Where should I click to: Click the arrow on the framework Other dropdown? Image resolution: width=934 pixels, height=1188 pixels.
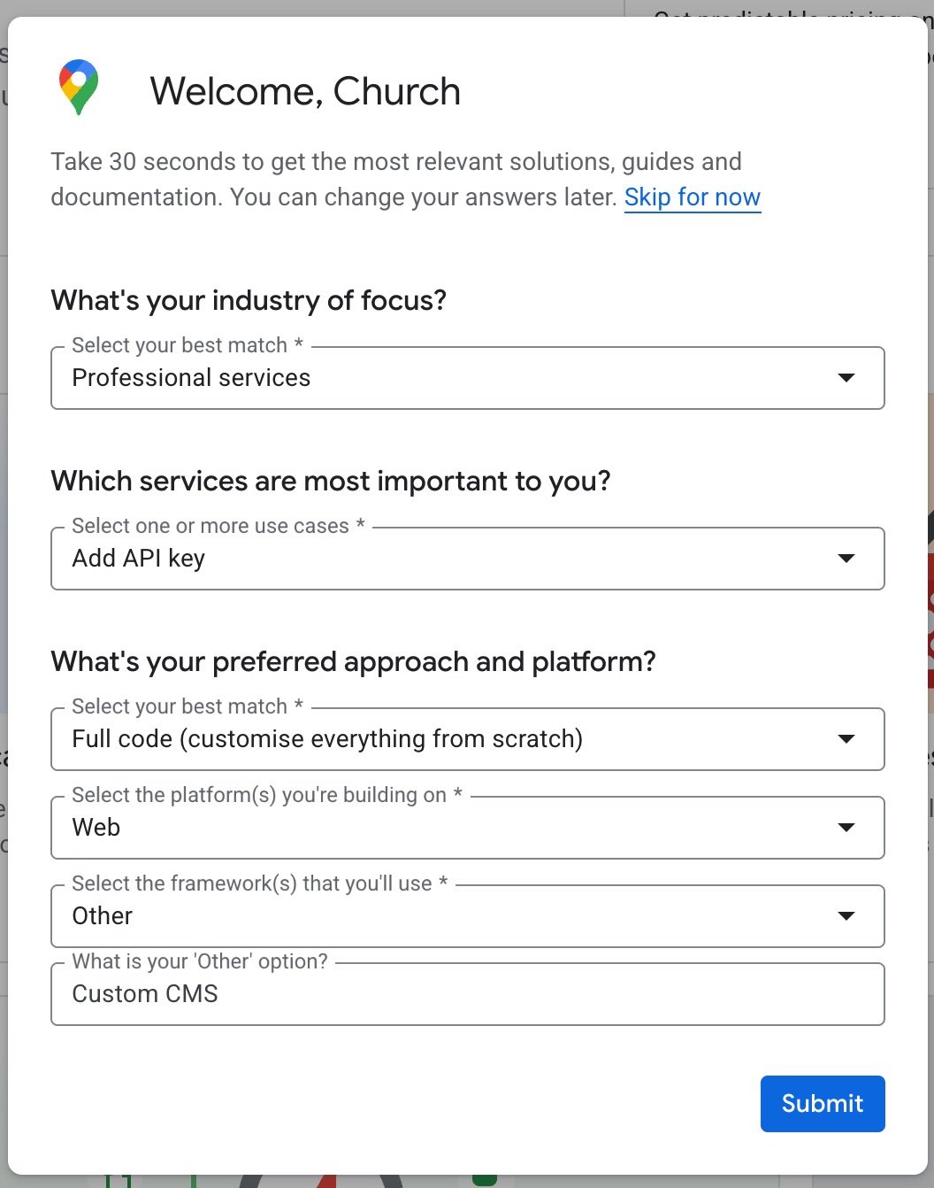pyautogui.click(x=846, y=916)
